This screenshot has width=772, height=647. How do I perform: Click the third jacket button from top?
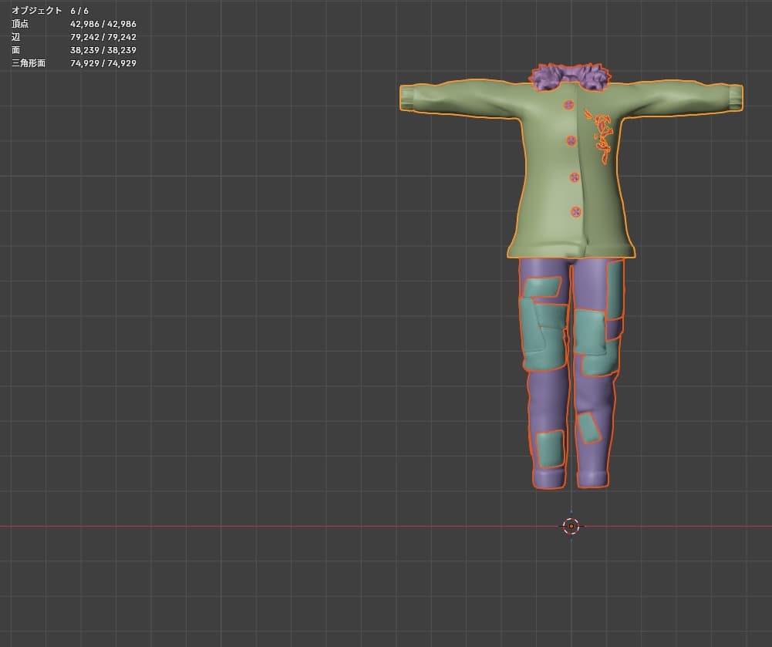point(574,177)
